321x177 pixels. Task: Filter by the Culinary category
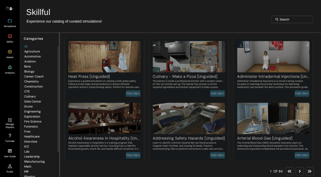click(30, 97)
